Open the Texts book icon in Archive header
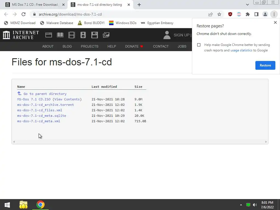The width and height of the screenshot is (280, 210). (60, 35)
